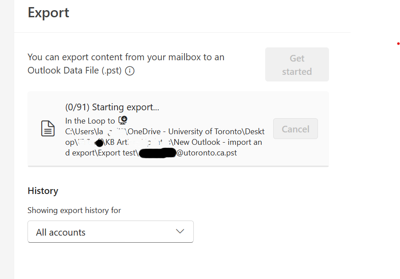Click the "(0/91) Starting export..." status text

[112, 107]
